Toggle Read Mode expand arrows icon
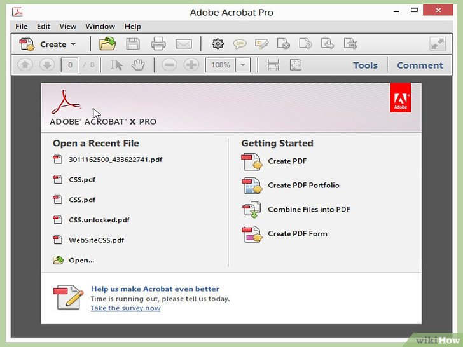463x347 pixels. (x=438, y=44)
